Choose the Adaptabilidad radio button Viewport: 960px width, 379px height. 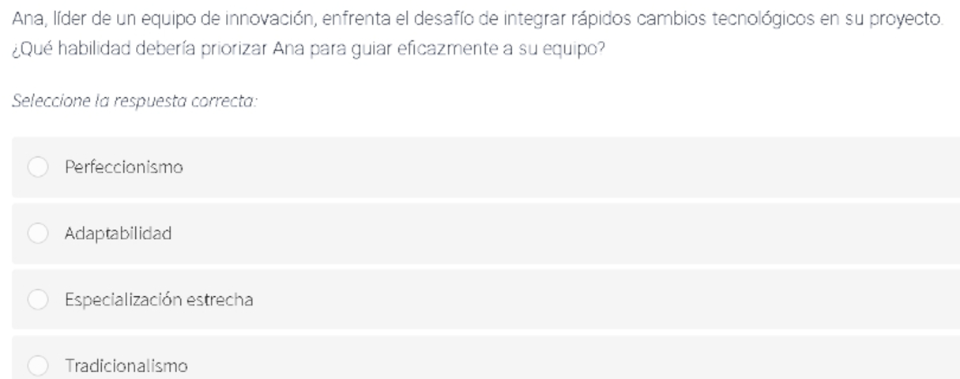pyautogui.click(x=39, y=234)
